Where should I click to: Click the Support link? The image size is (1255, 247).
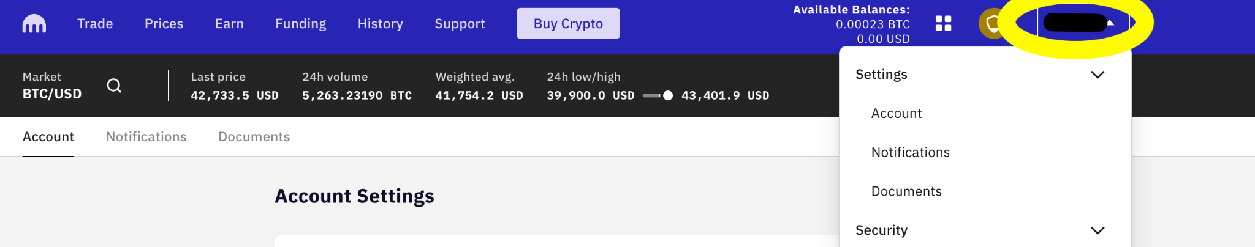point(460,24)
